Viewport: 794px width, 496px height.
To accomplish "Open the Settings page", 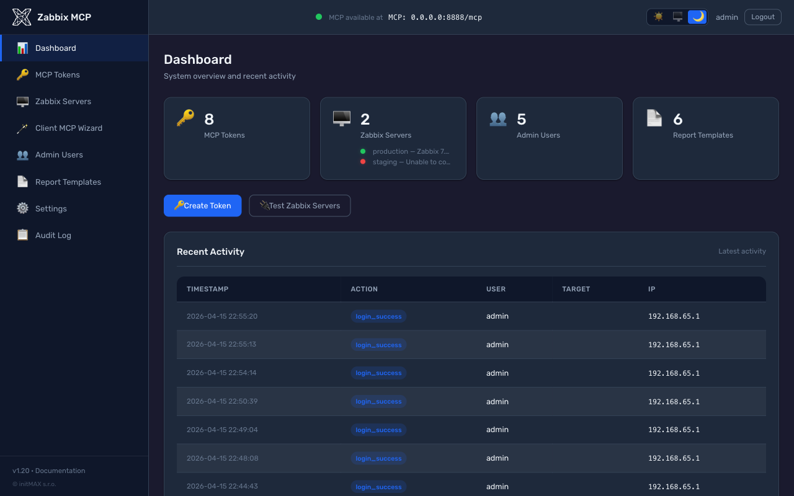I will pyautogui.click(x=74, y=208).
